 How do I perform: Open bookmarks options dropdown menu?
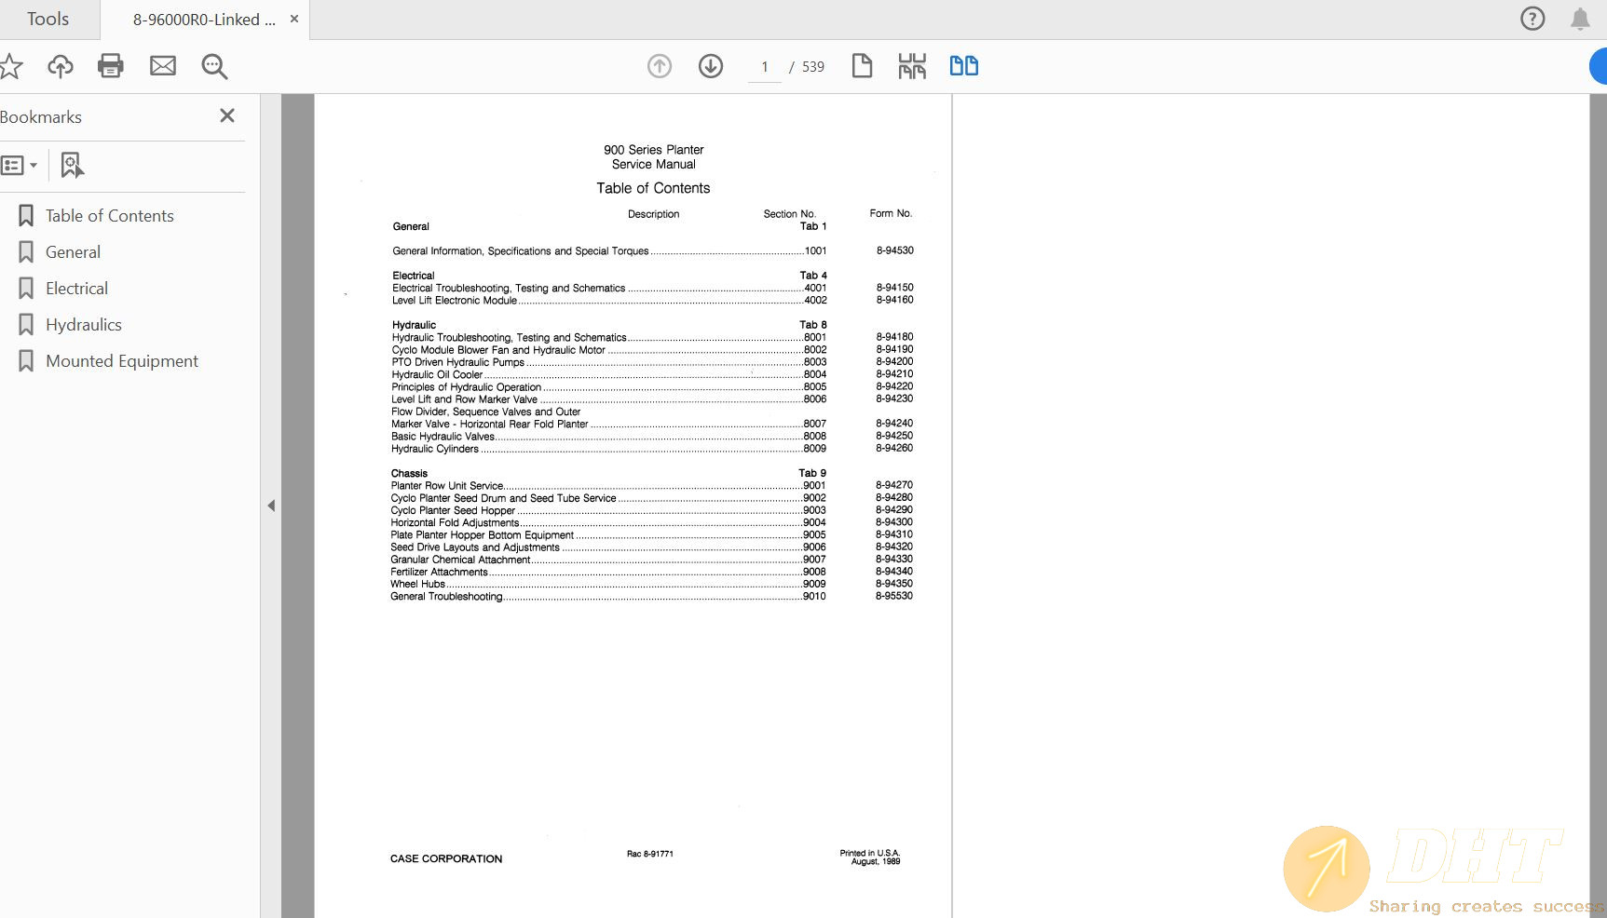coord(20,166)
